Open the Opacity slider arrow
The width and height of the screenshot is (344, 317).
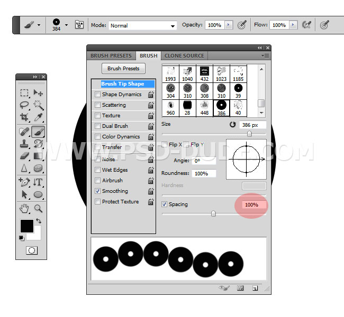(x=228, y=25)
